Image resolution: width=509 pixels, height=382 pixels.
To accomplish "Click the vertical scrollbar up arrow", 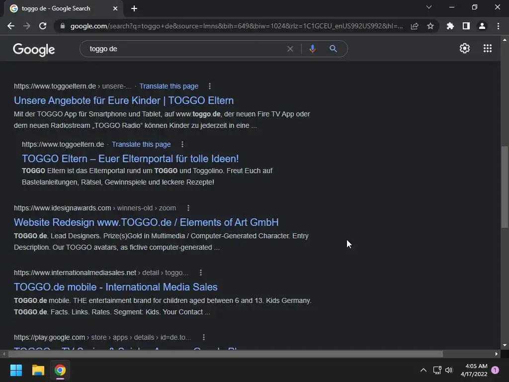I will point(505,40).
